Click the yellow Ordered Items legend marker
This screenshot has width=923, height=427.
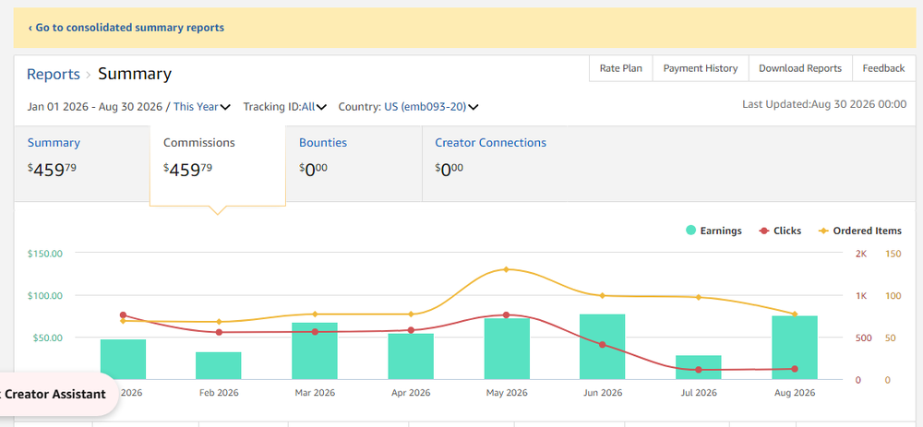point(823,231)
